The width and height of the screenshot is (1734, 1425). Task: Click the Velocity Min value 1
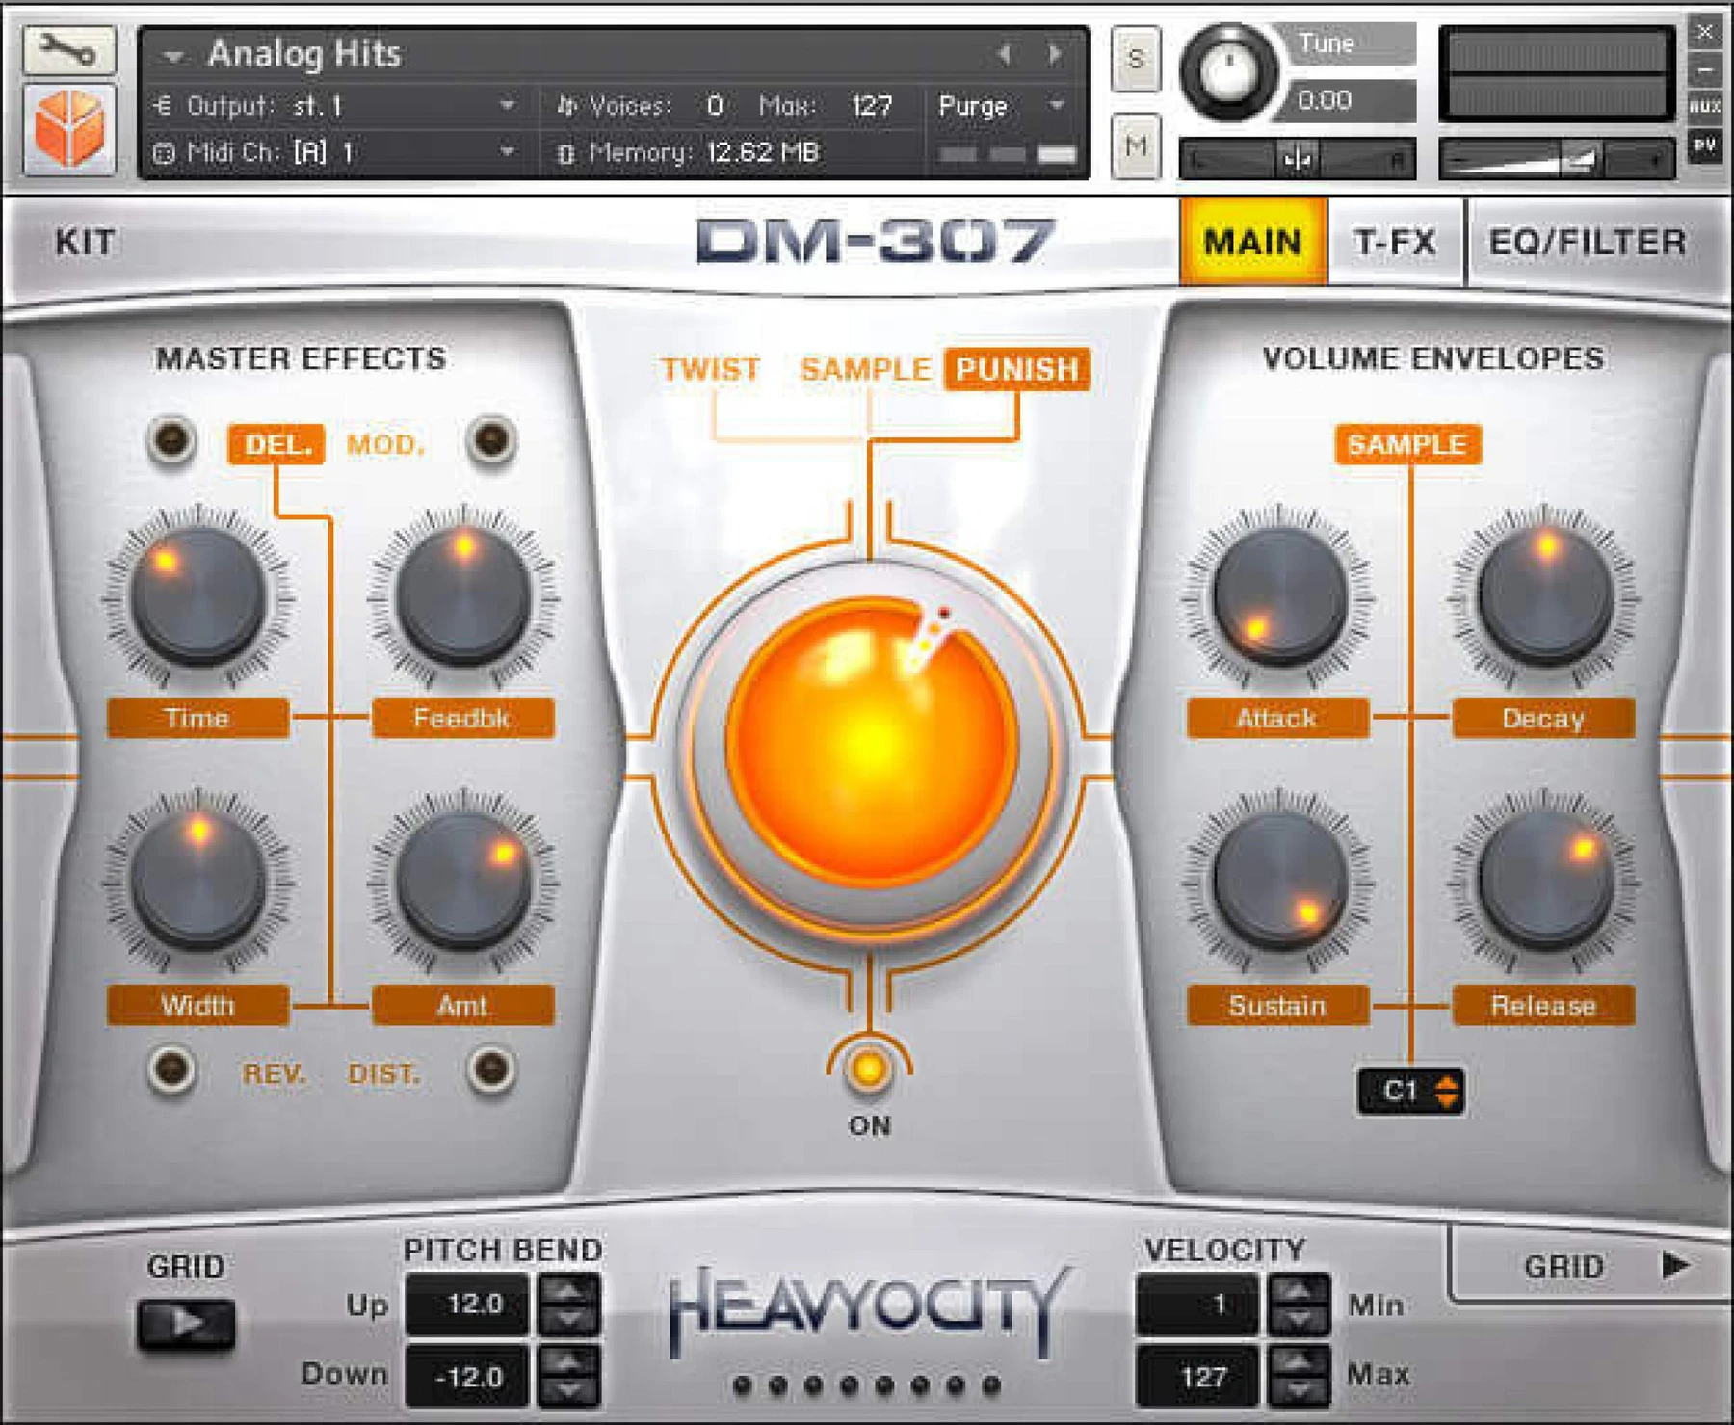pos(1197,1305)
